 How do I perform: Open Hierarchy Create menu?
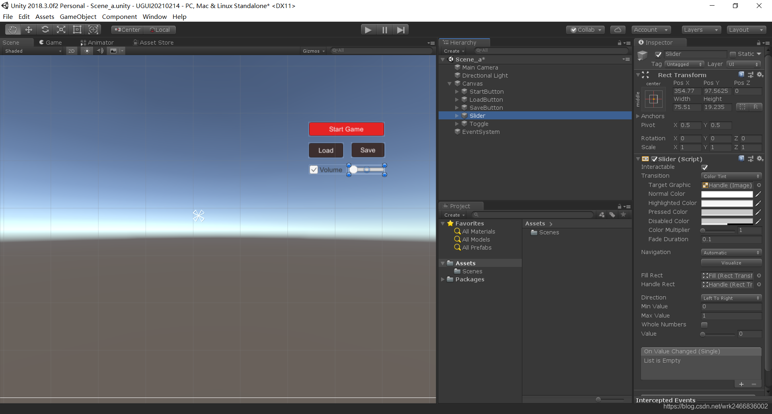[454, 51]
